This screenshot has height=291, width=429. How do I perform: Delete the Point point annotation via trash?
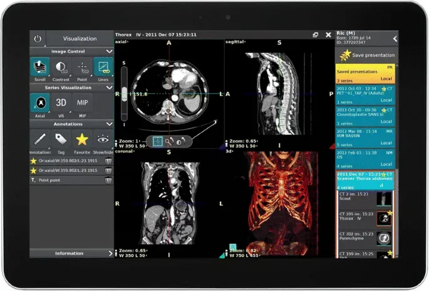tap(108, 180)
